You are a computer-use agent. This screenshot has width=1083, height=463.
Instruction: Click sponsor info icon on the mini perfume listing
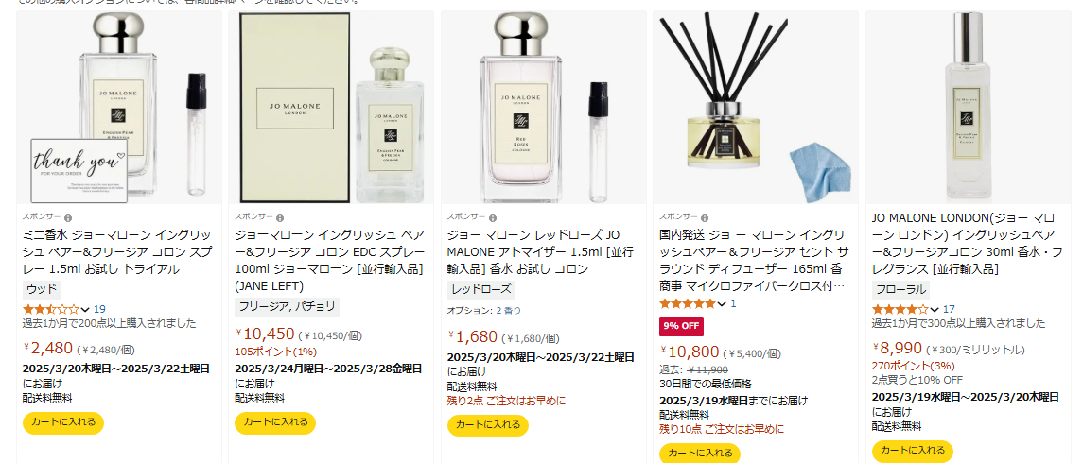pyautogui.click(x=68, y=218)
